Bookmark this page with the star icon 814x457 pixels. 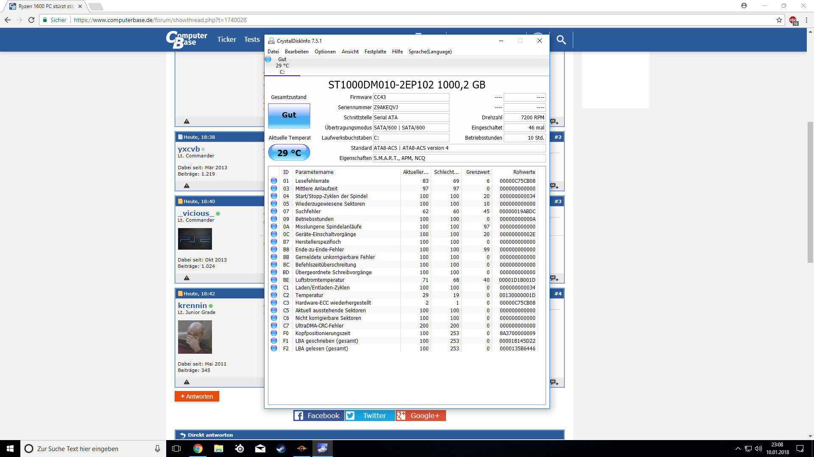pyautogui.click(x=779, y=20)
